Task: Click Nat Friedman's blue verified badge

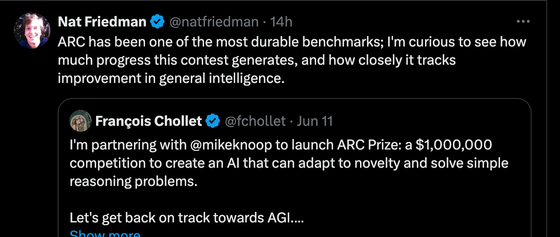Action: point(158,21)
